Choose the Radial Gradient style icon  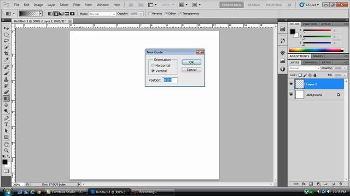(x=56, y=14)
